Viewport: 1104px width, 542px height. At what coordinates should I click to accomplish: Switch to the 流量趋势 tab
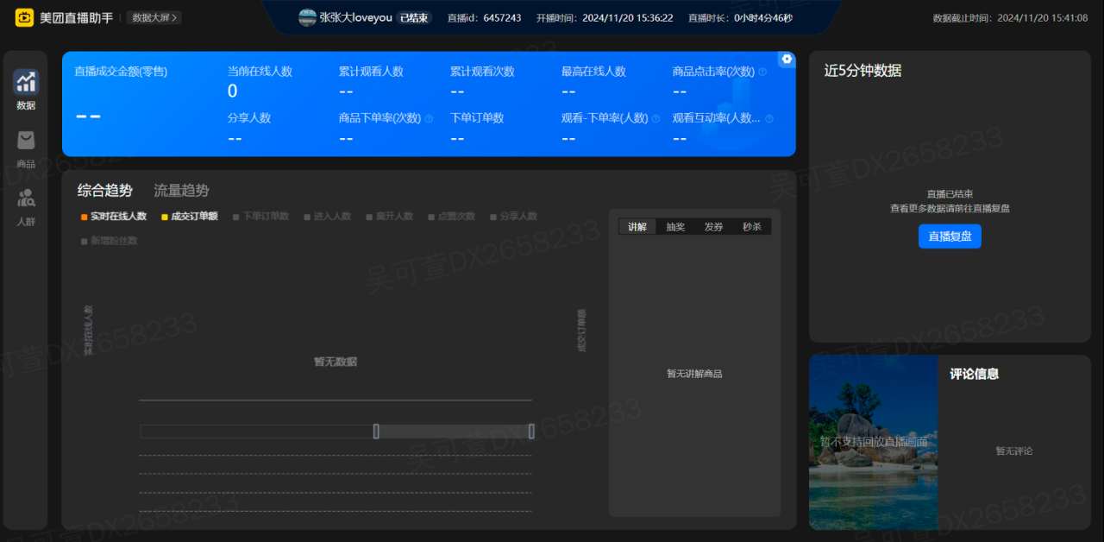pyautogui.click(x=181, y=191)
